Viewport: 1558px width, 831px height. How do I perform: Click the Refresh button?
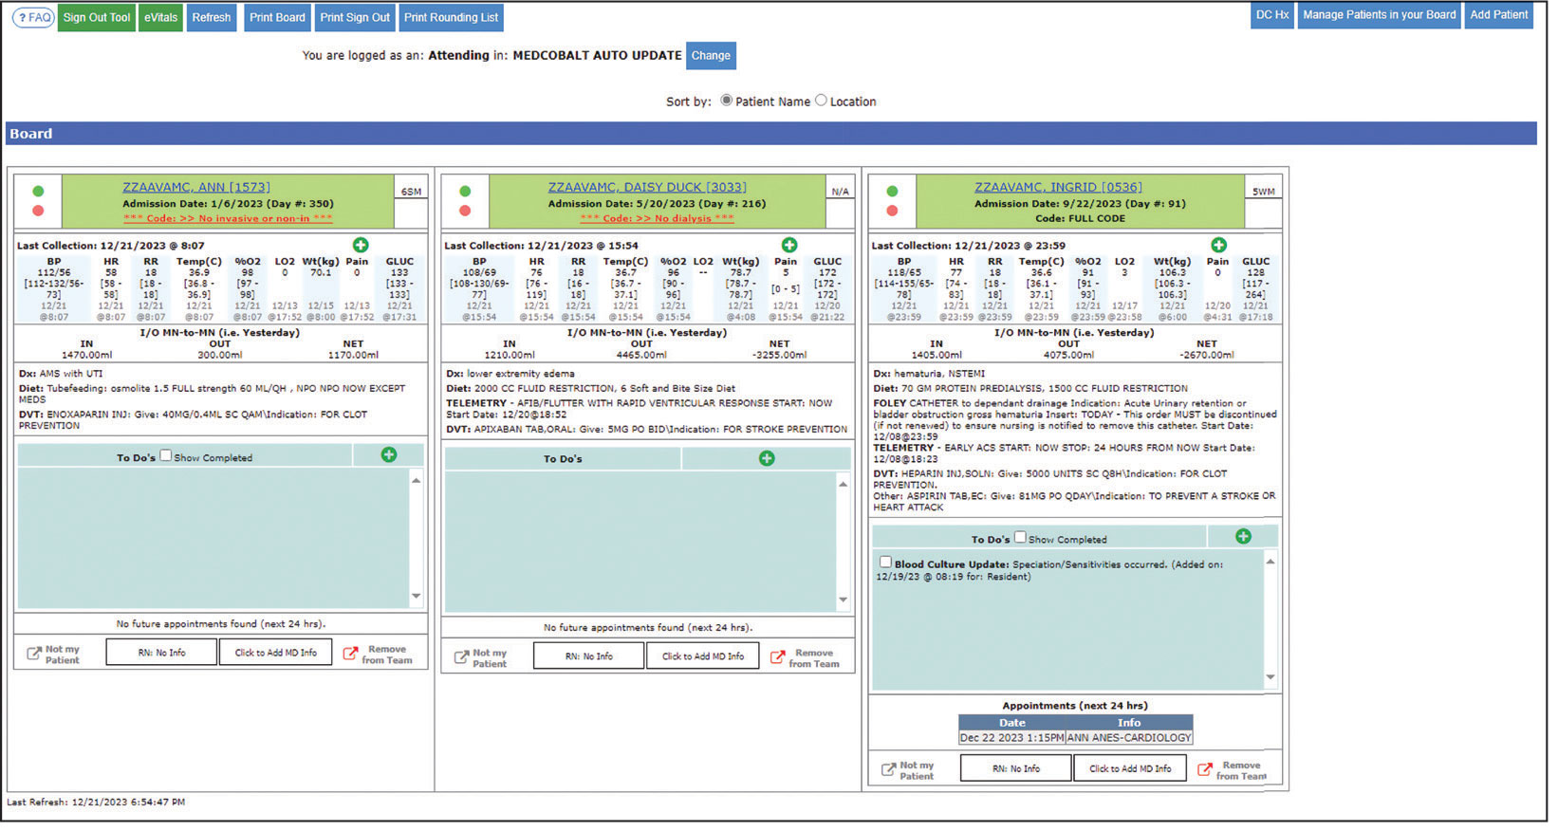pos(212,17)
